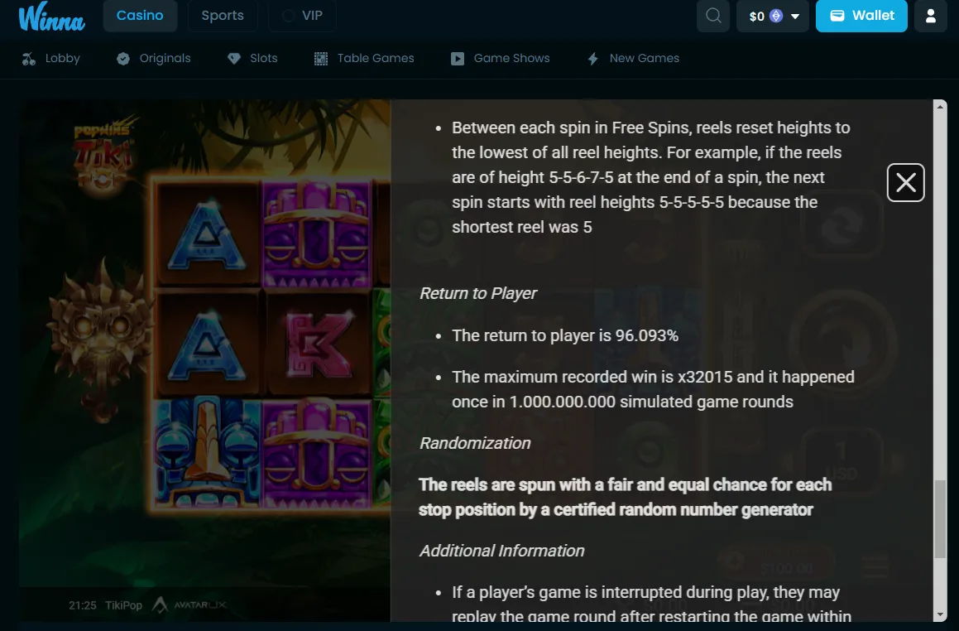The height and width of the screenshot is (631, 959).
Task: Click the lightning New Games icon
Action: tap(592, 59)
